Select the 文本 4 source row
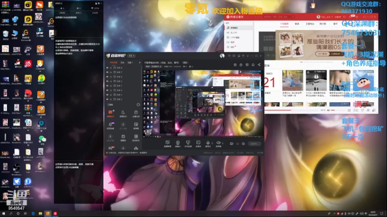387x217 pixels. point(123,77)
